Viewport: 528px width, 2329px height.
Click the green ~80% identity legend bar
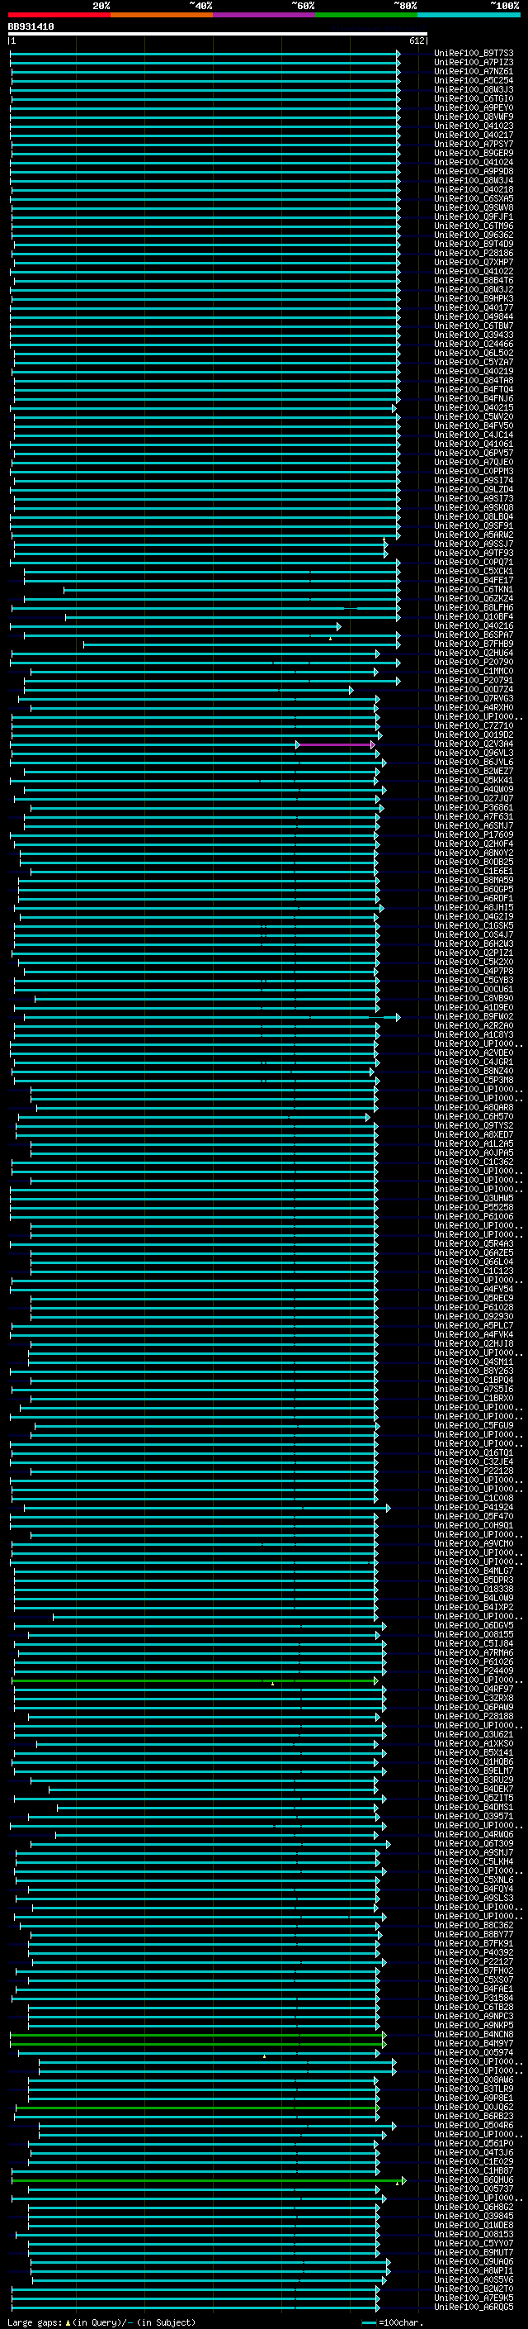tap(366, 15)
